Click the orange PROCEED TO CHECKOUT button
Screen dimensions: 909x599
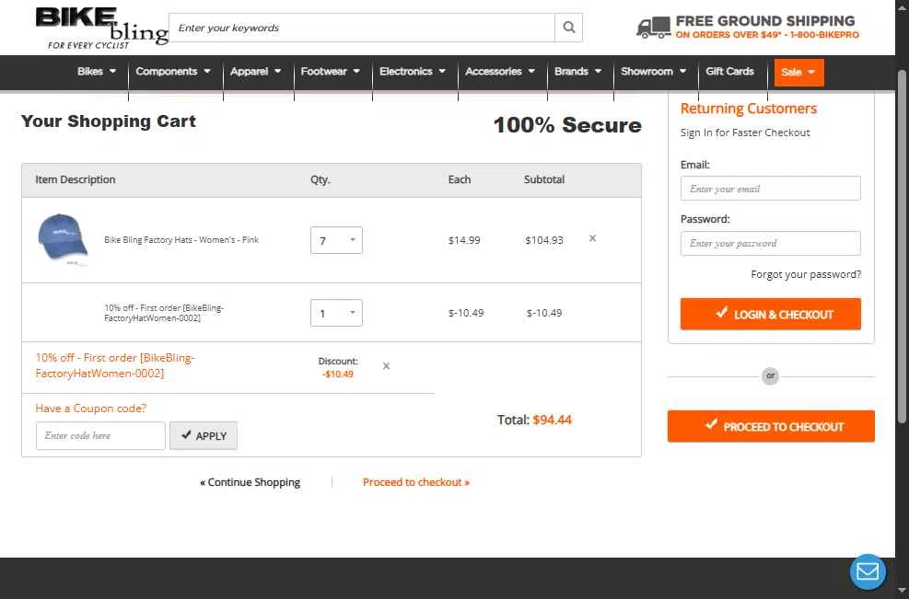point(771,426)
